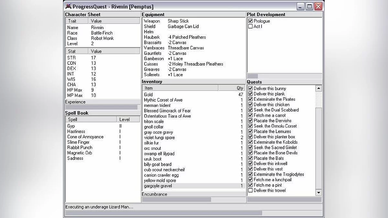388x218 pixels.
Task: Check the Deliver this trowel quest
Action: (x=250, y=191)
